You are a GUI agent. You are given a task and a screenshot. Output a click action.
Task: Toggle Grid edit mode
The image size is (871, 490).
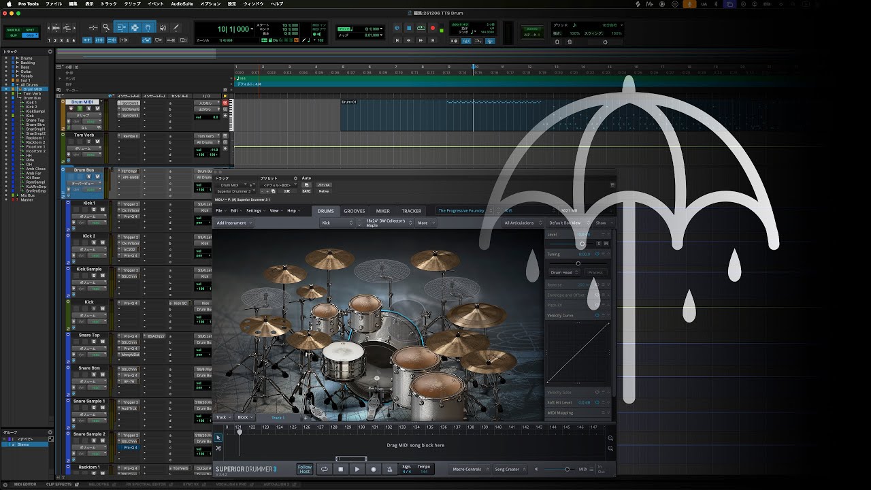click(x=30, y=35)
